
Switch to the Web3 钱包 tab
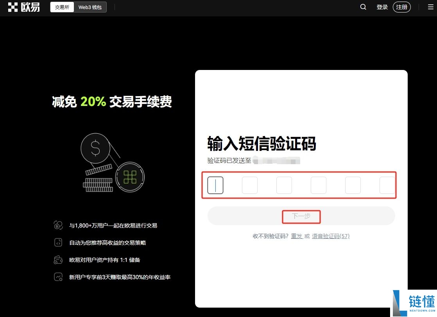tap(90, 7)
